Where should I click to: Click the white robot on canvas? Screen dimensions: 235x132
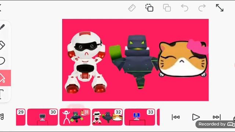86,62
